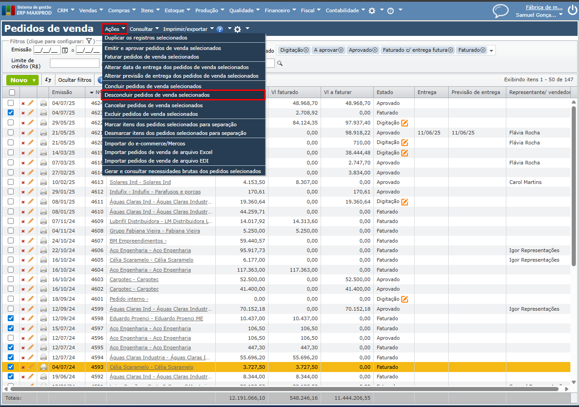
Task: Click the red X delete icon for order 4609
Action: 23,222
